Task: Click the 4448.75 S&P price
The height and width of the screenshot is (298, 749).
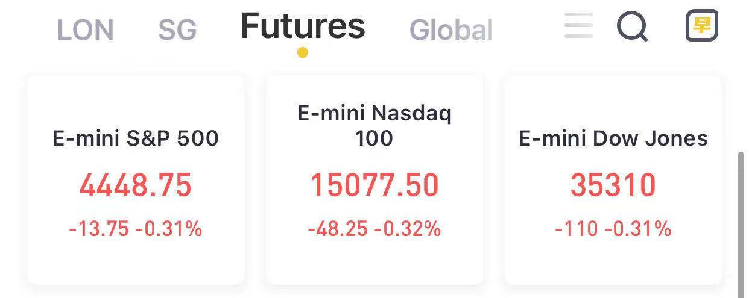Action: coord(136,185)
